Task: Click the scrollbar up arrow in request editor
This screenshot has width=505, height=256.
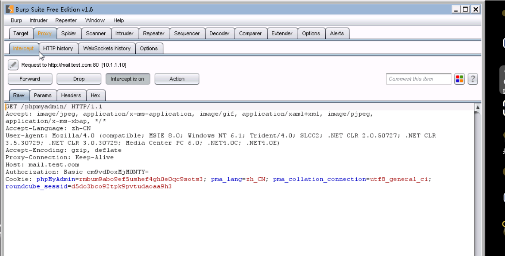Action: [x=477, y=107]
